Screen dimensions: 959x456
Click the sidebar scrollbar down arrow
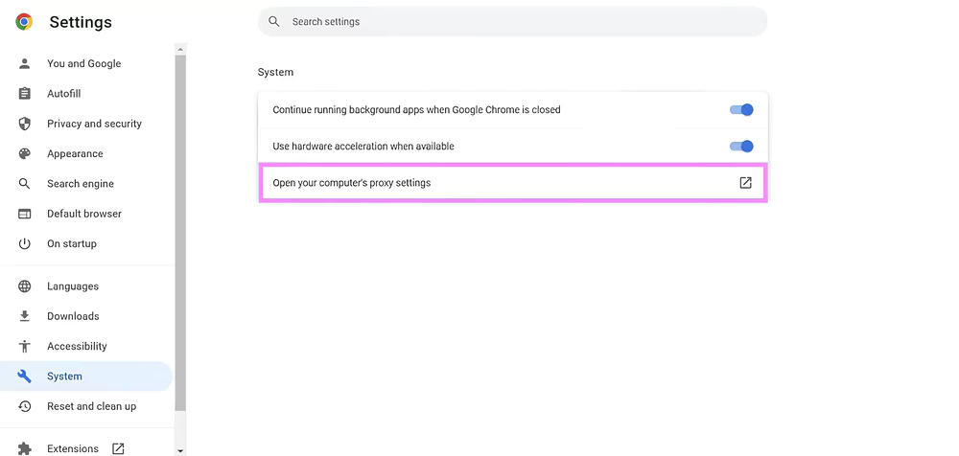[180, 450]
